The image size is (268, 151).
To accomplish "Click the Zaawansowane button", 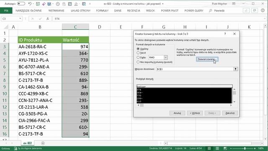I will [207, 59].
